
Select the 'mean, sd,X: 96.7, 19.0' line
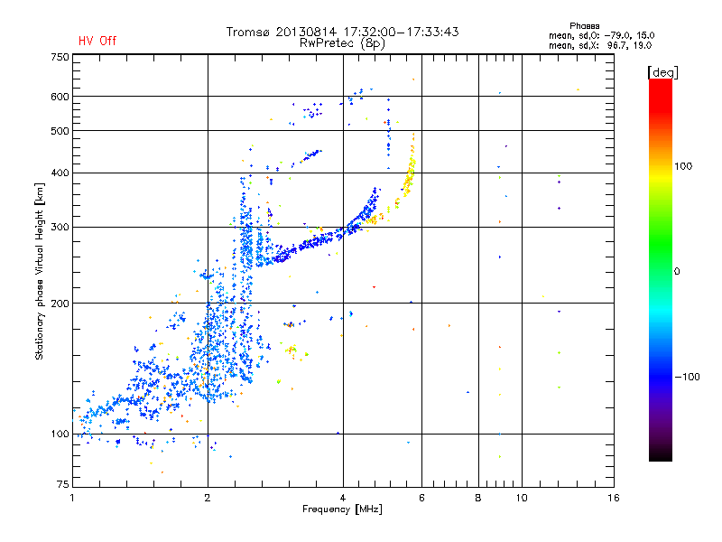[x=600, y=45]
